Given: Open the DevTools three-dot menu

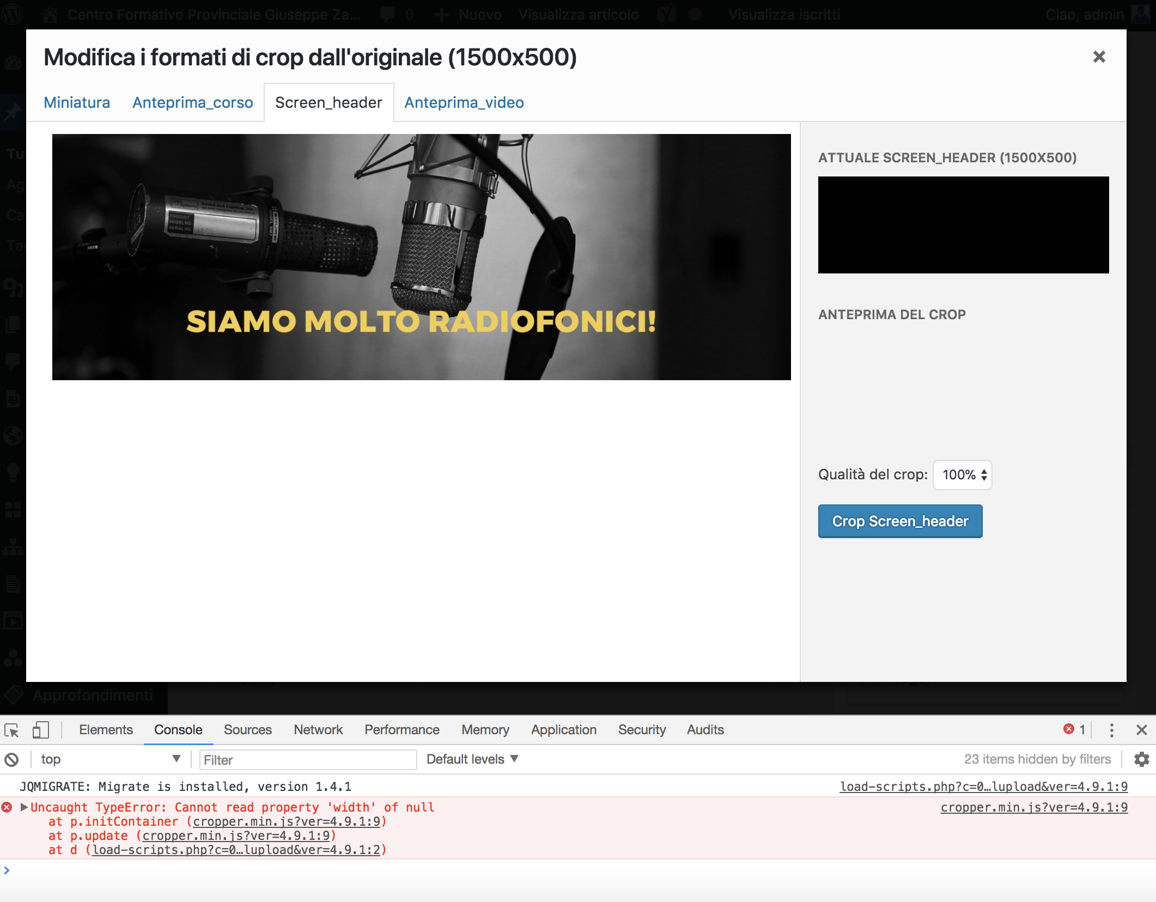Looking at the screenshot, I should point(1111,730).
